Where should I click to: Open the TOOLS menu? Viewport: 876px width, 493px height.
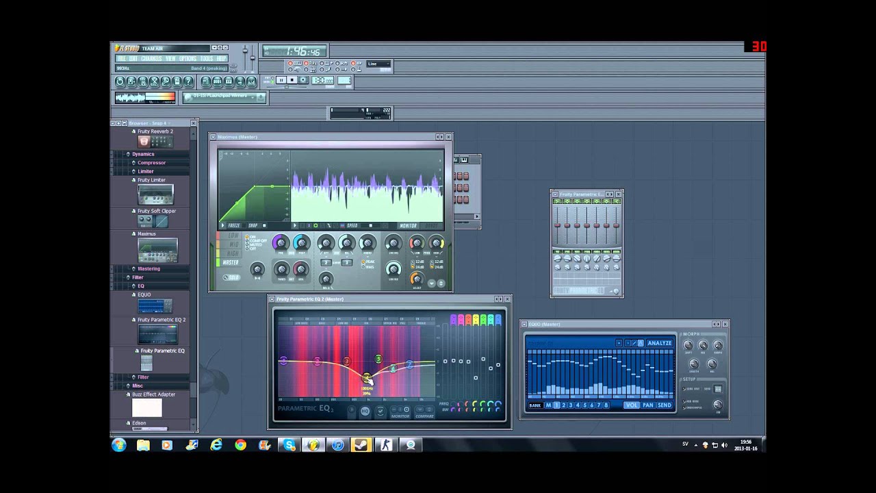pyautogui.click(x=207, y=58)
